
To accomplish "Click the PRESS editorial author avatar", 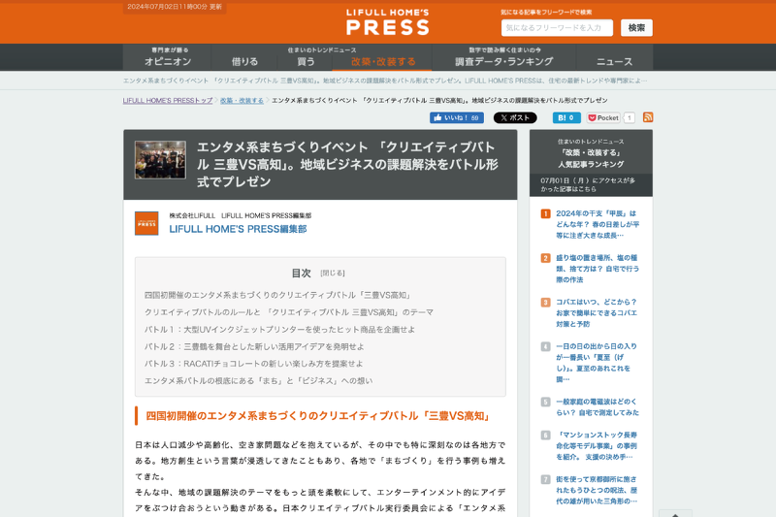I will (x=146, y=223).
